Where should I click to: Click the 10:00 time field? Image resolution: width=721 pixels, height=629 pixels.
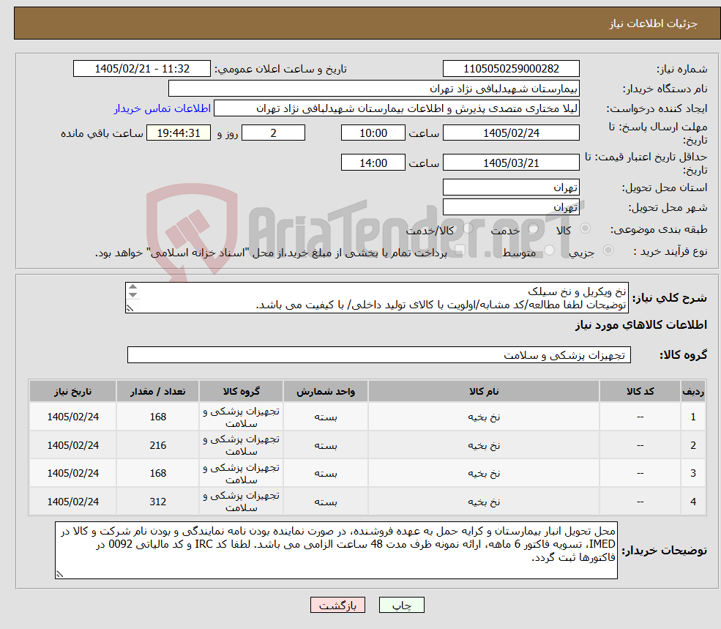373,133
